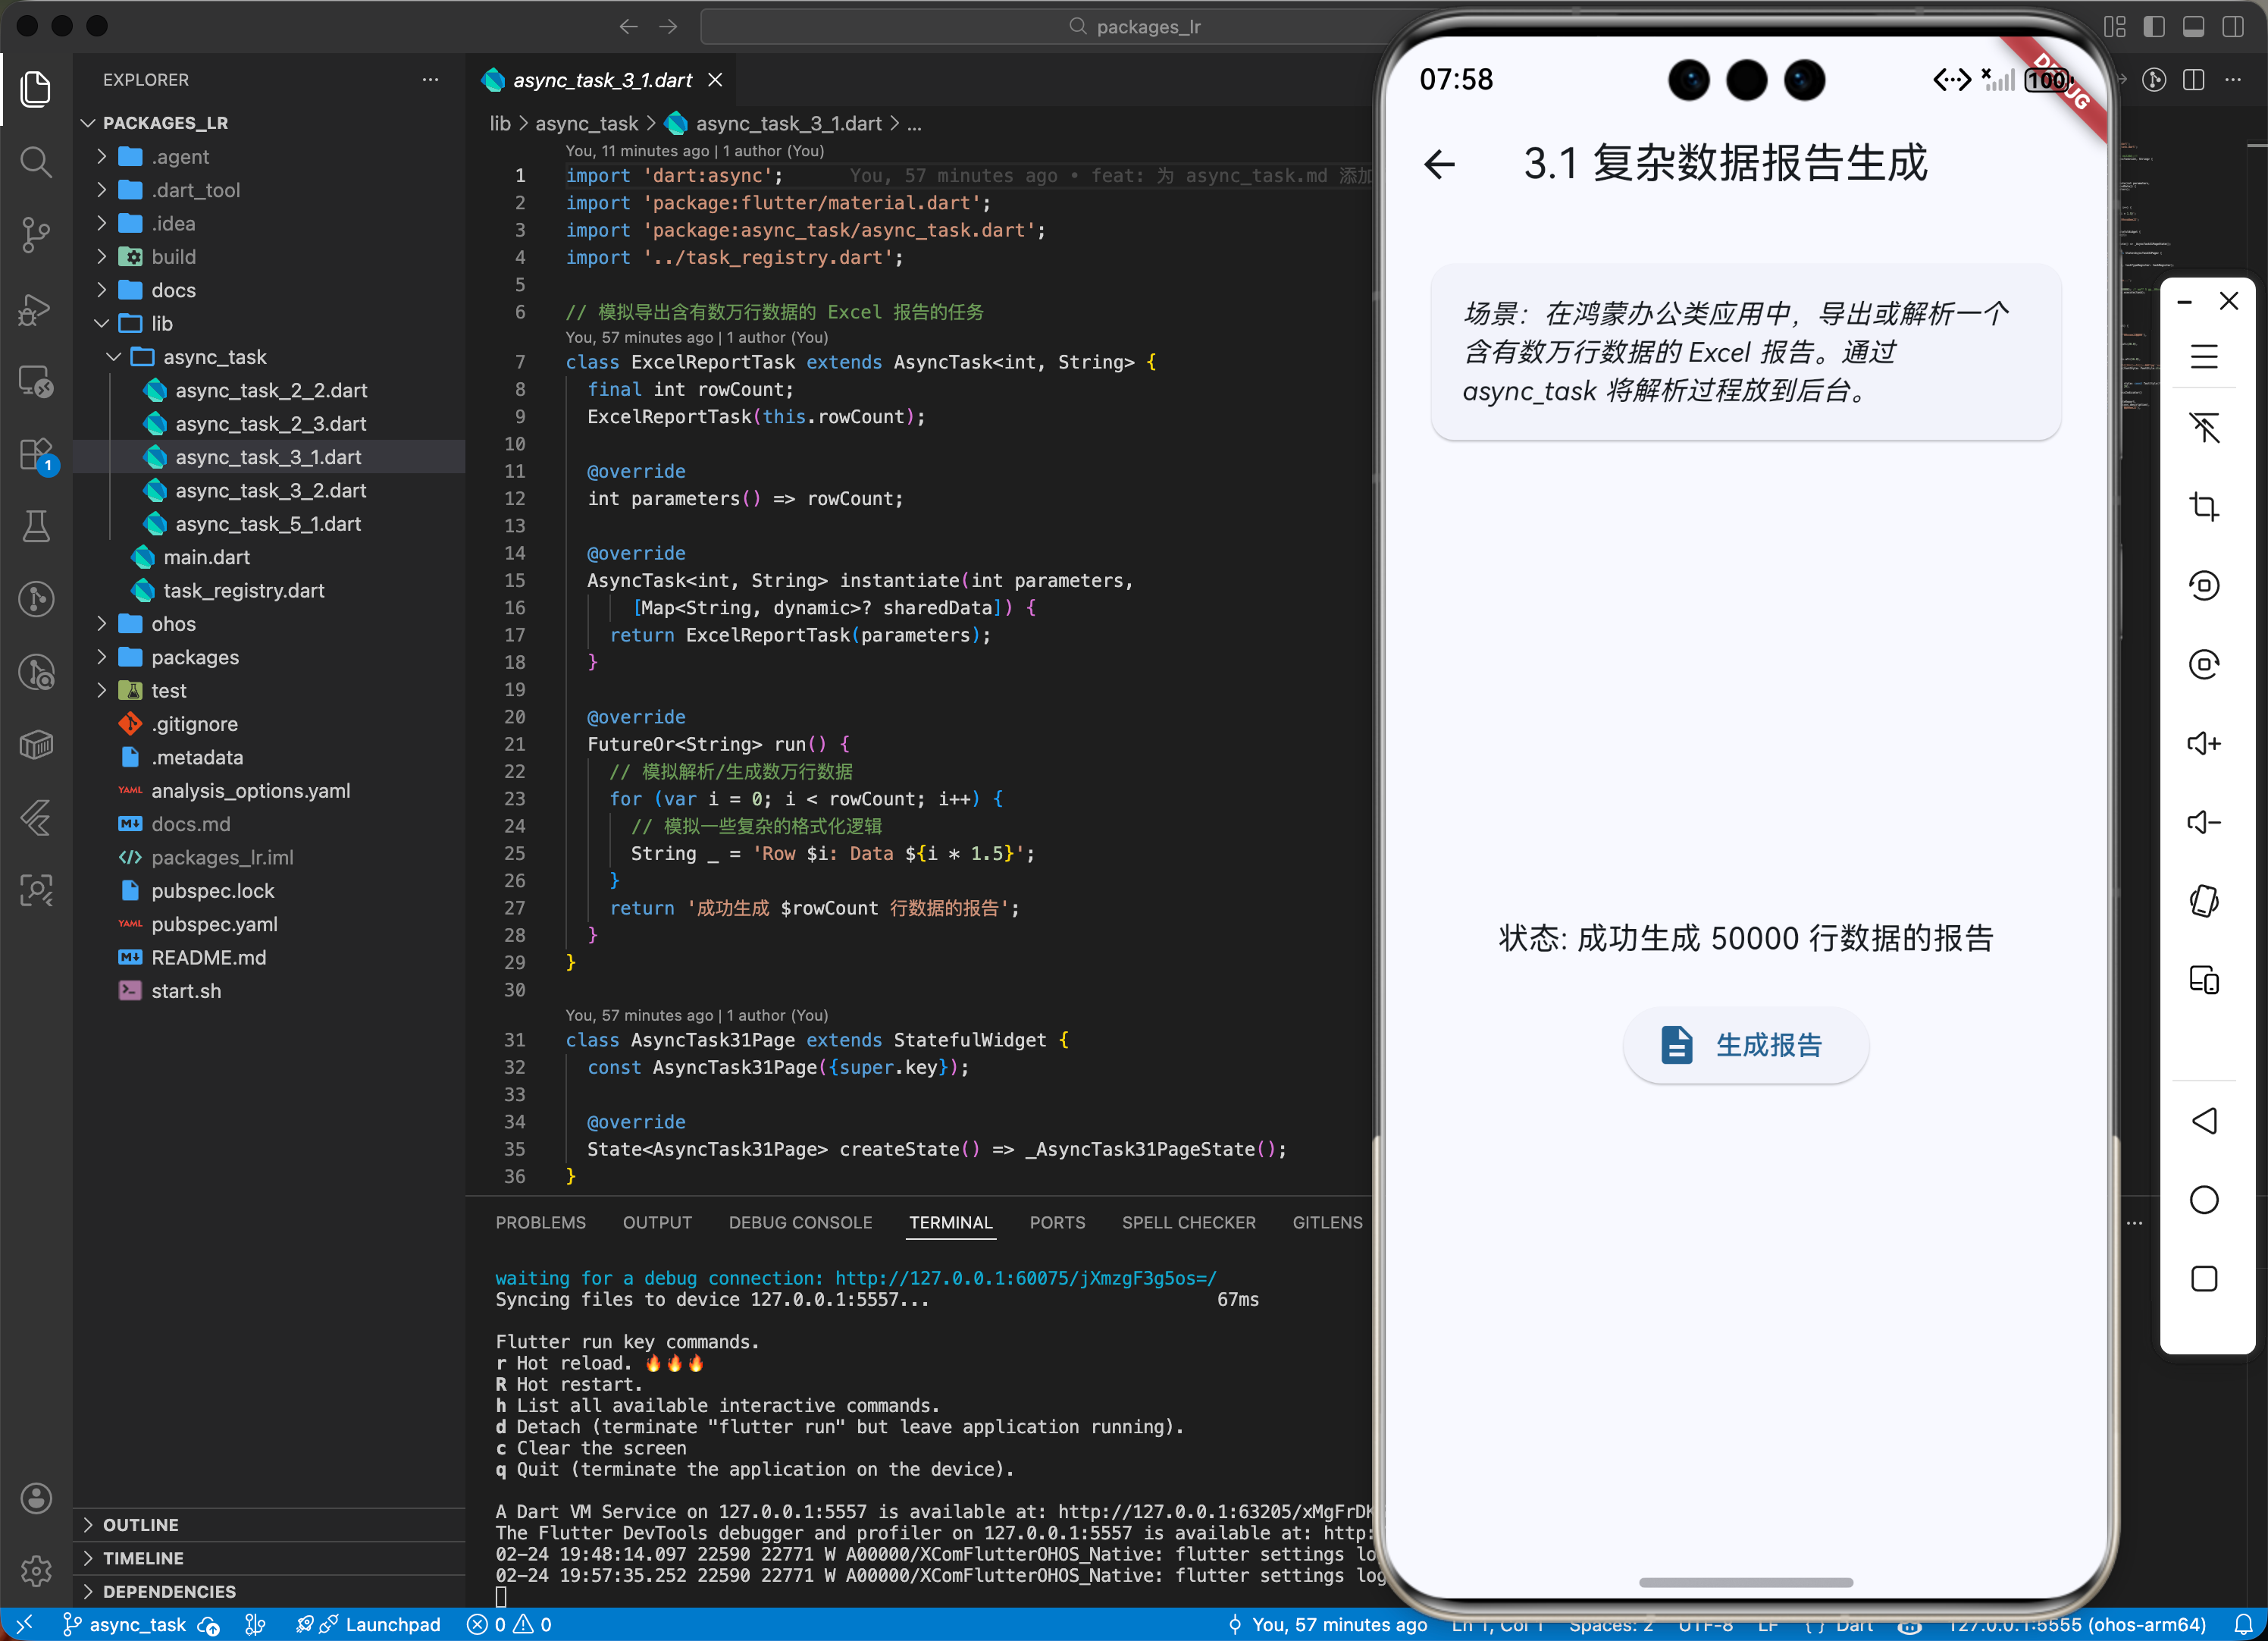This screenshot has height=1641, width=2268.
Task: Expand the packages folder
Action: (195, 657)
